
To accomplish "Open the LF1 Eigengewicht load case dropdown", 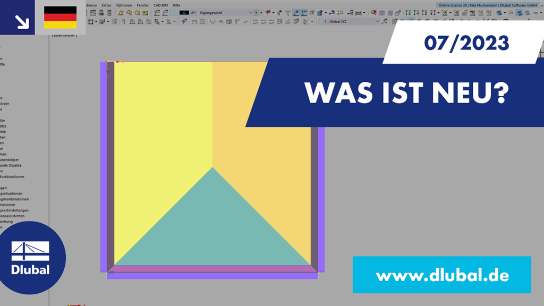I will (x=251, y=12).
